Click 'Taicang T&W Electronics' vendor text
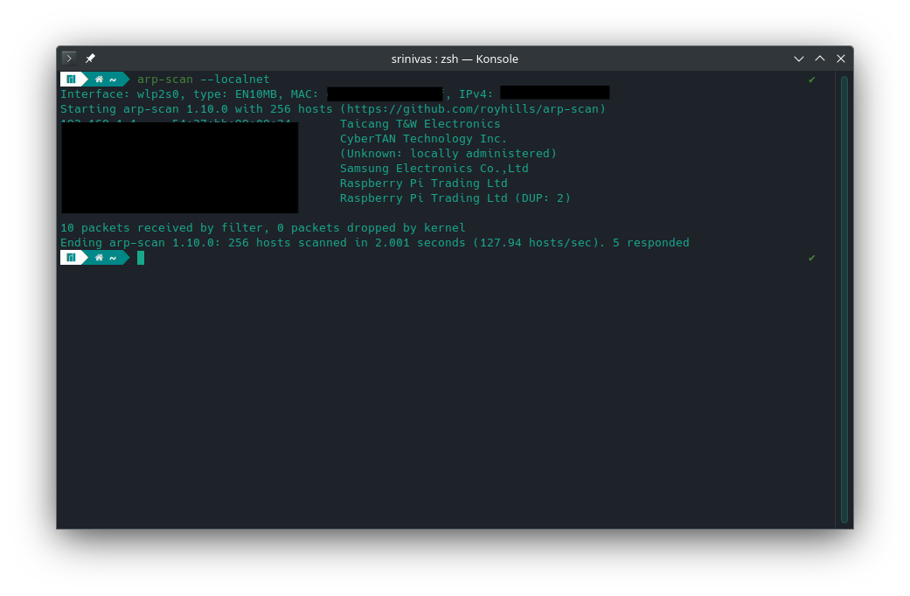 420,123
